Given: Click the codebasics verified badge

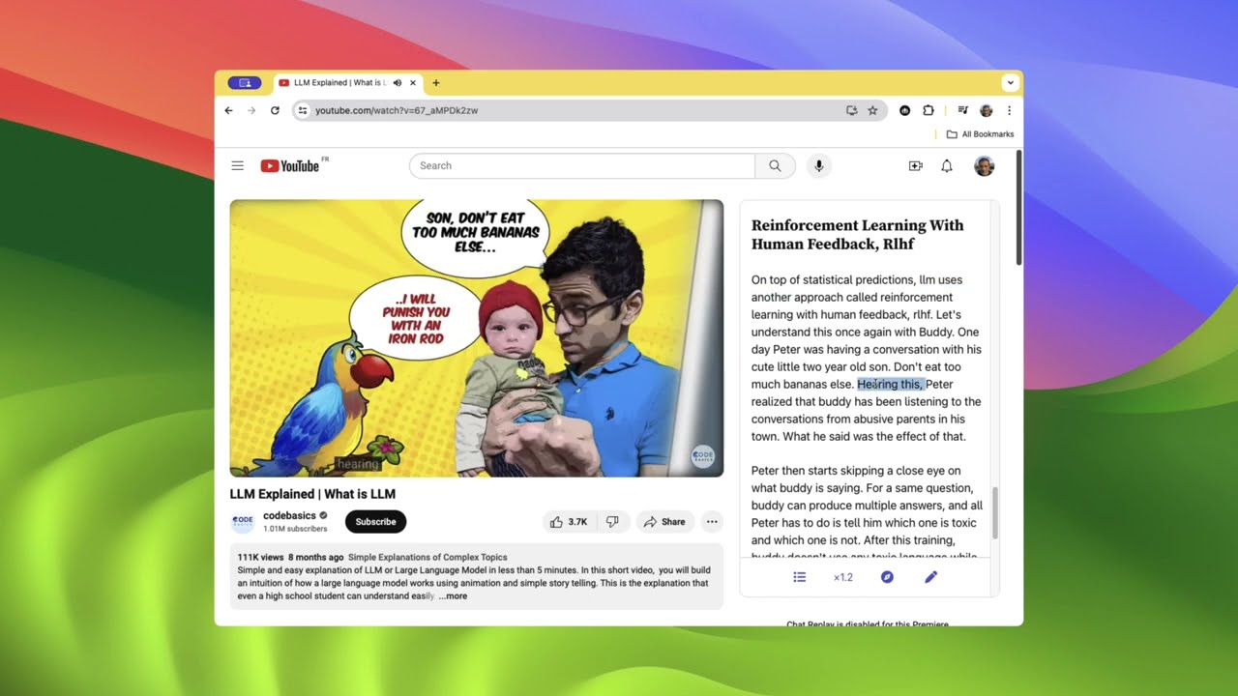Looking at the screenshot, I should pyautogui.click(x=324, y=516).
